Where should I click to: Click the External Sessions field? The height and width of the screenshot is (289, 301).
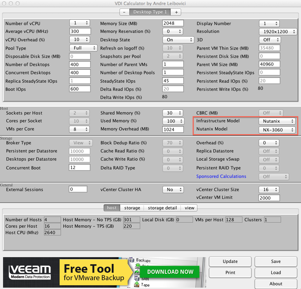point(78,189)
